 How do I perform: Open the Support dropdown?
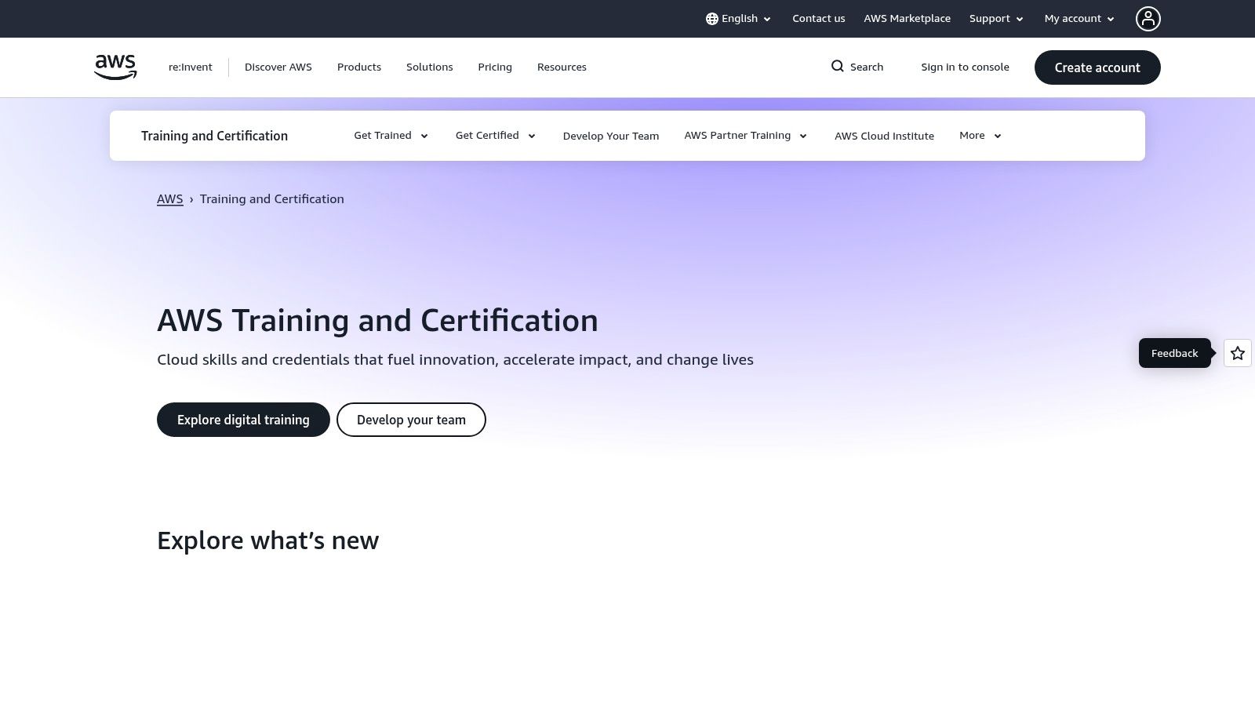pyautogui.click(x=995, y=18)
